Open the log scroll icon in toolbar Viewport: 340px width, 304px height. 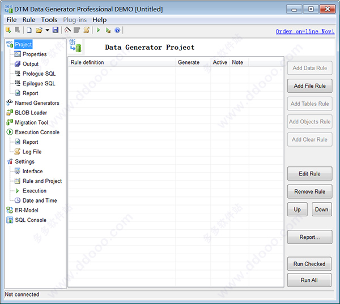click(x=87, y=30)
